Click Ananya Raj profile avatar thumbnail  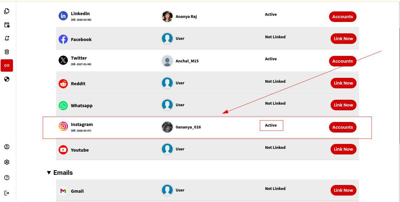pyautogui.click(x=167, y=17)
